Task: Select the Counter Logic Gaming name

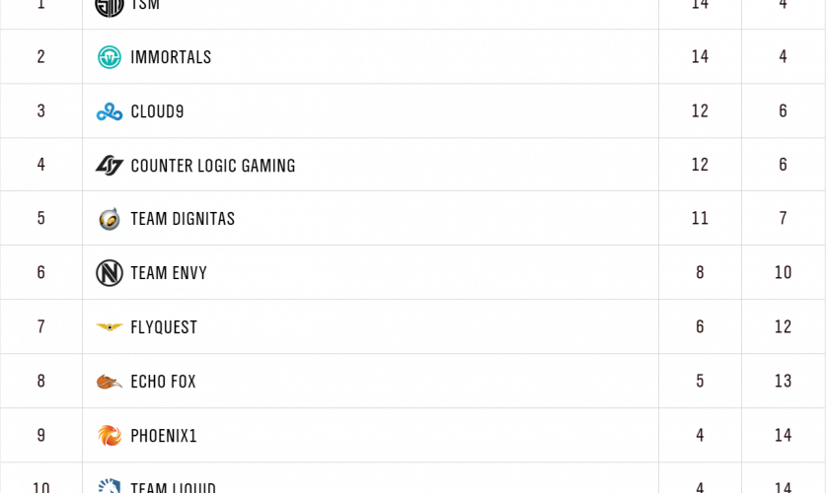Action: coord(213,166)
